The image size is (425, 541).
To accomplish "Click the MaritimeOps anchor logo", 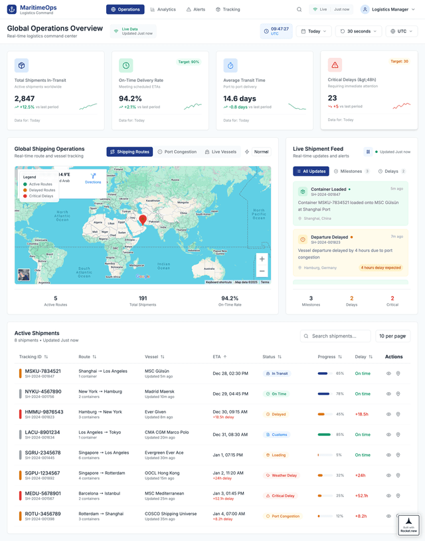I will click(x=11, y=9).
